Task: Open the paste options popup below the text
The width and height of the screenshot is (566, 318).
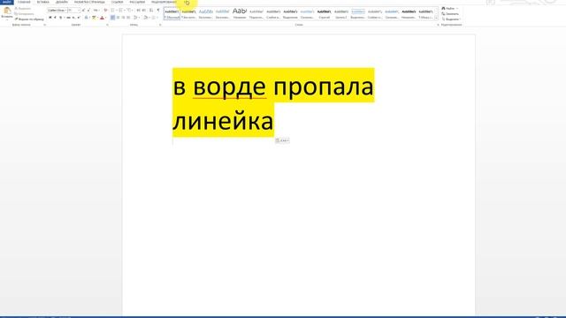Action: 282,140
